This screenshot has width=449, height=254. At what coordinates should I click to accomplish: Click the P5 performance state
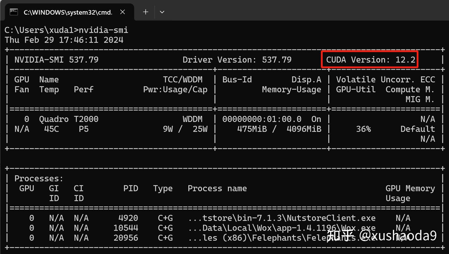(x=84, y=129)
